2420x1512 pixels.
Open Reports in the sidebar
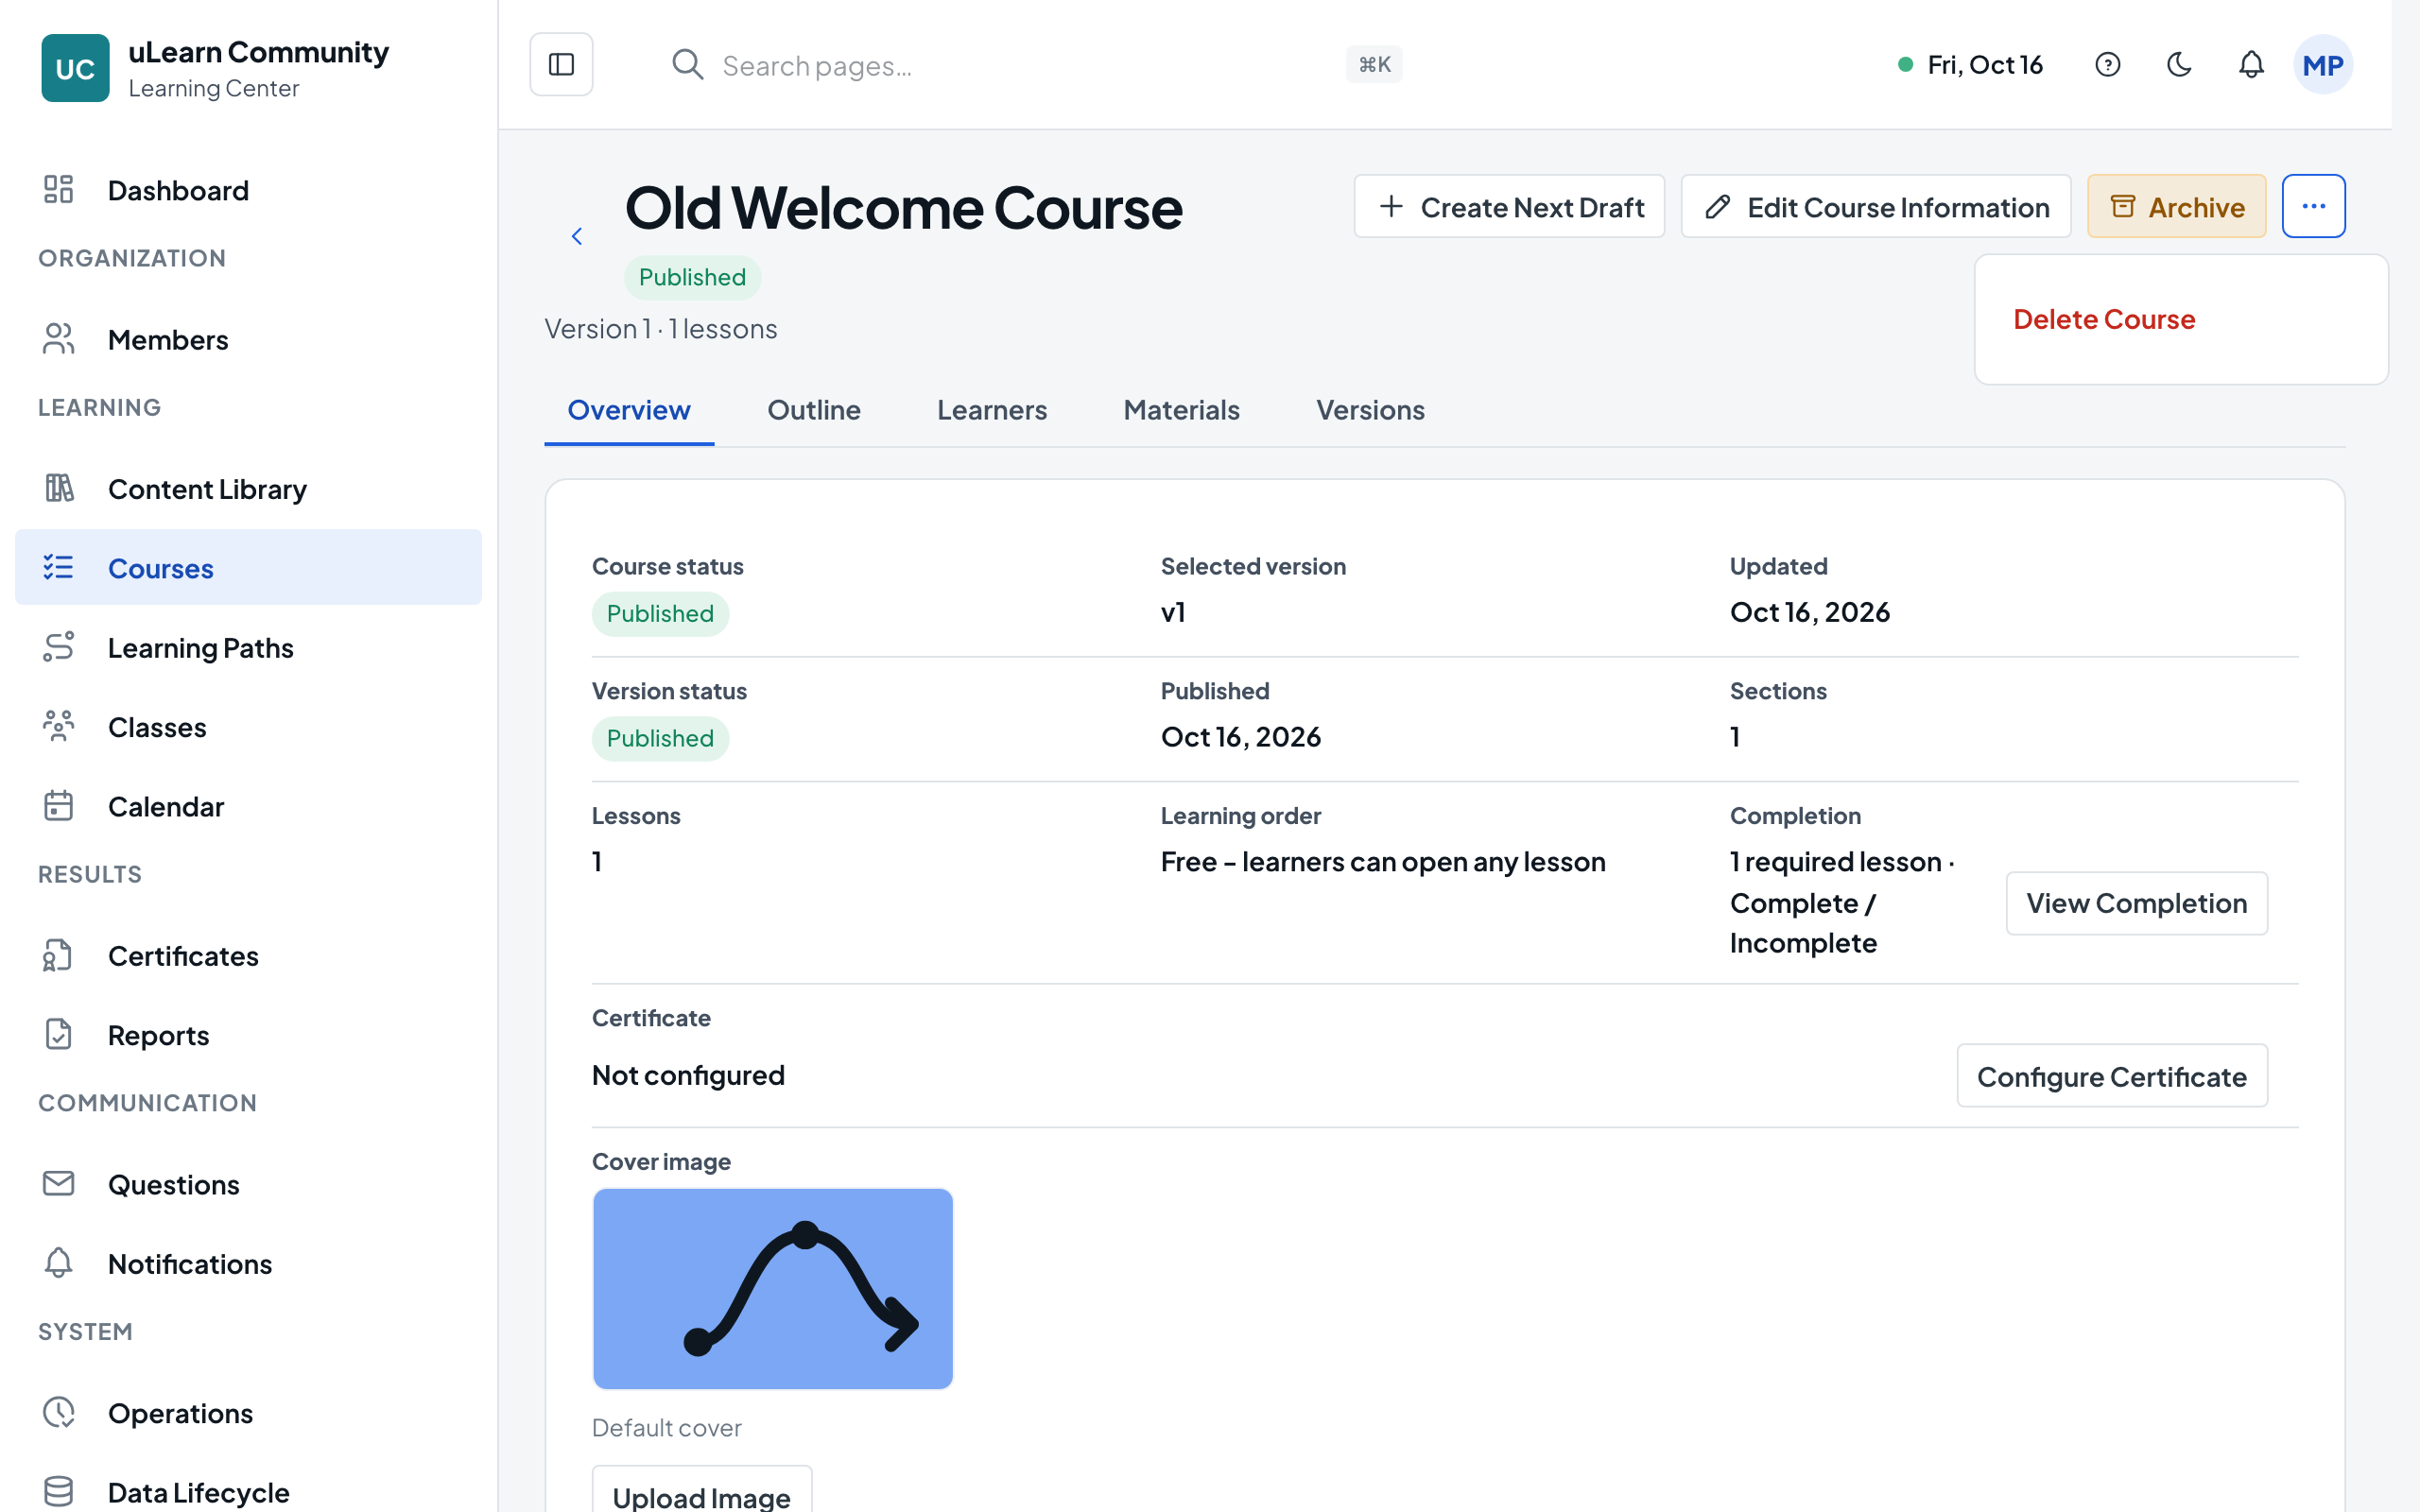(248, 1035)
